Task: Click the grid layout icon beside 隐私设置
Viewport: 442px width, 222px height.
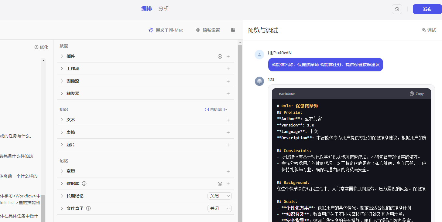Action: (233, 30)
